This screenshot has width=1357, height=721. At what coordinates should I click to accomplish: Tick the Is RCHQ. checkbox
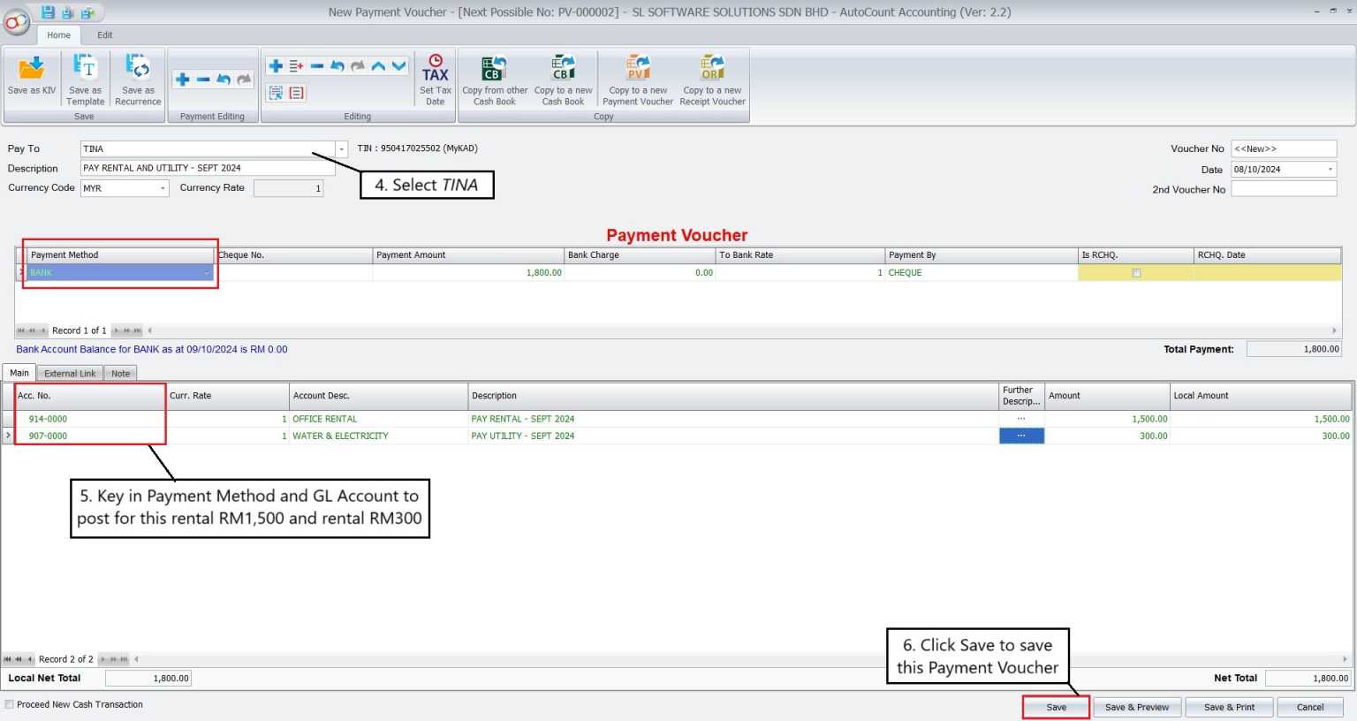[x=1136, y=273]
